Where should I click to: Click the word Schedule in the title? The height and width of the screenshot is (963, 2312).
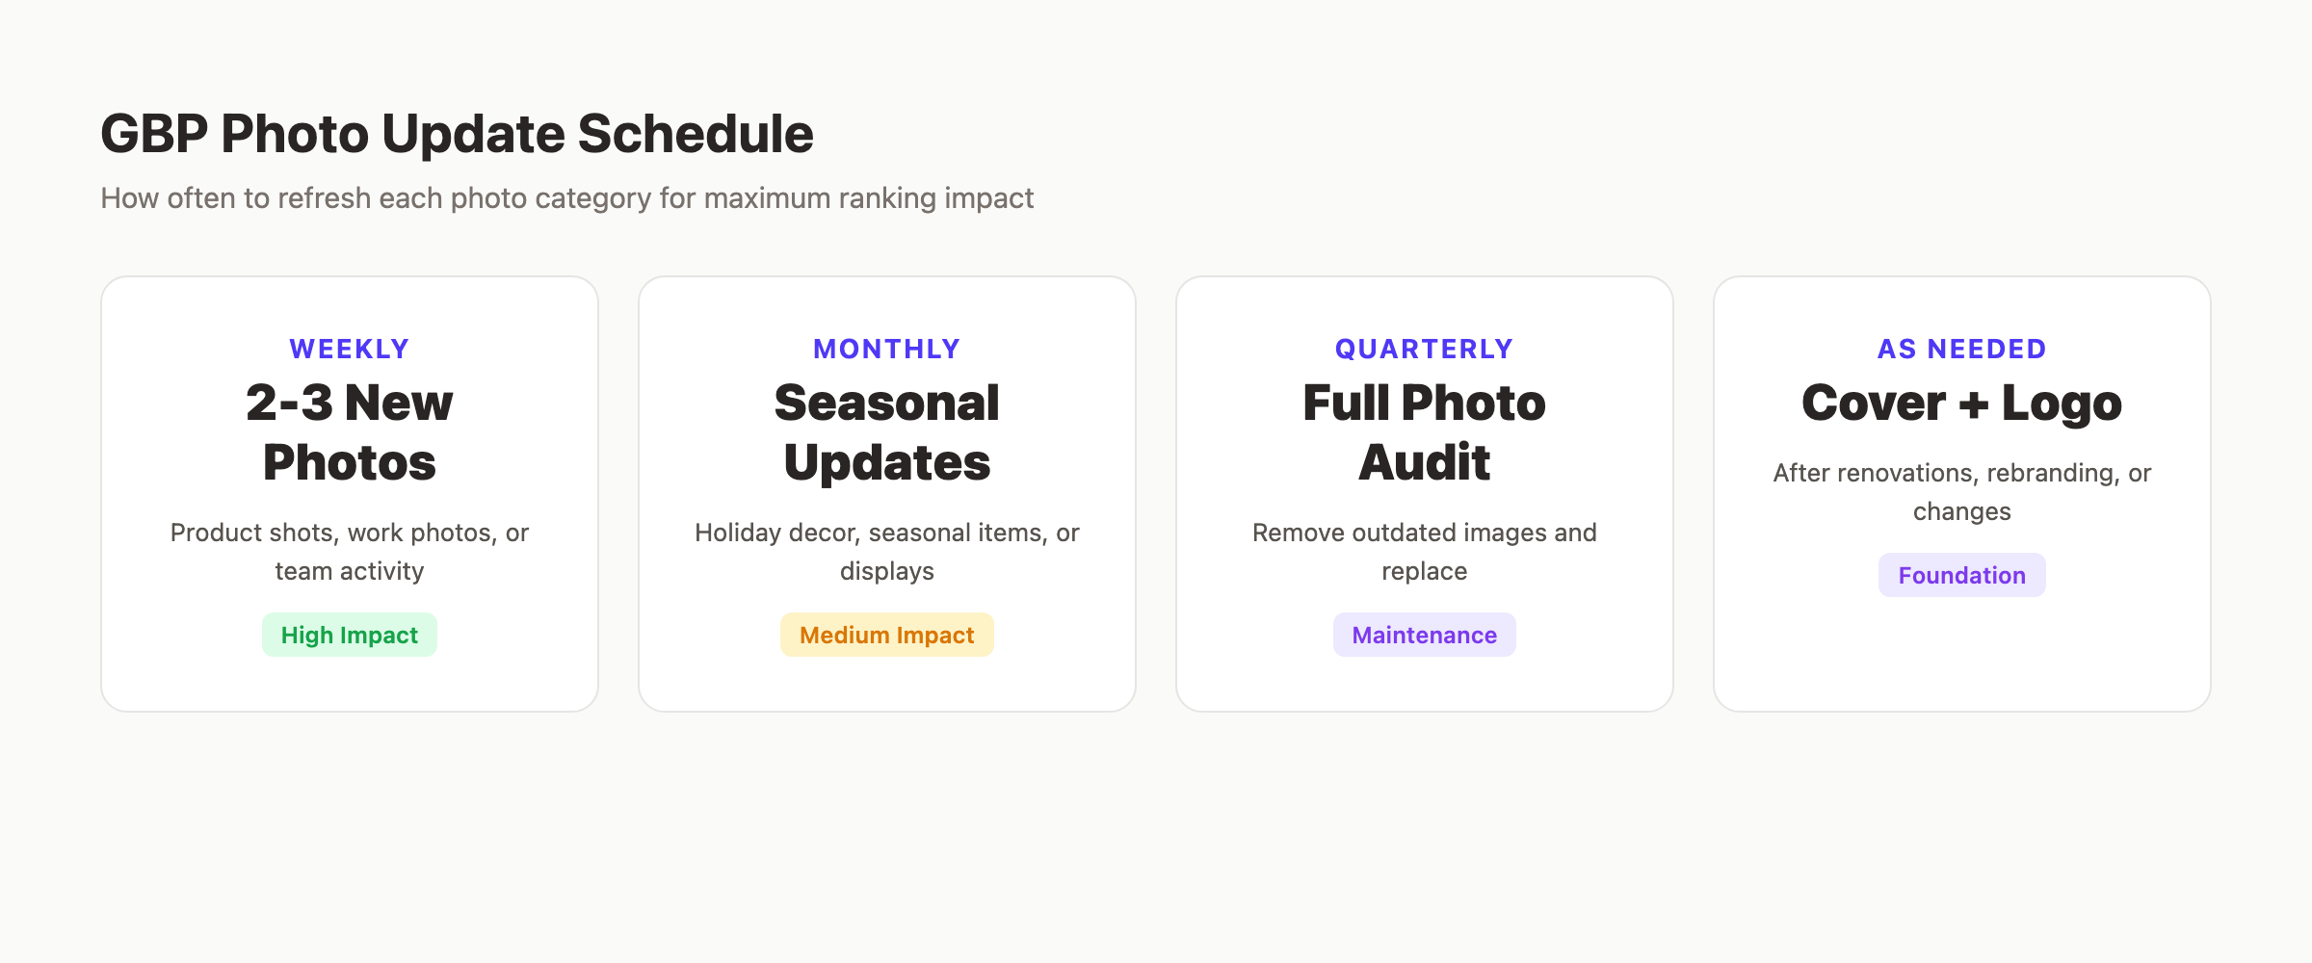pos(696,134)
